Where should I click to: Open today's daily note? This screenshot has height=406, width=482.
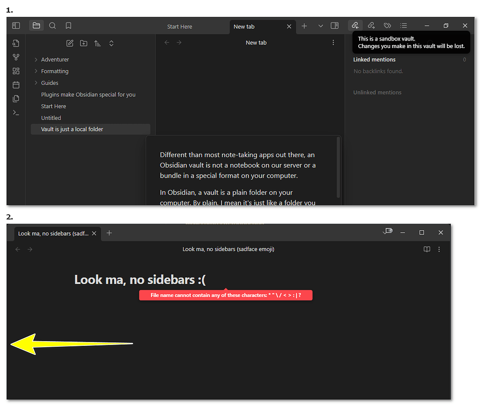(16, 85)
